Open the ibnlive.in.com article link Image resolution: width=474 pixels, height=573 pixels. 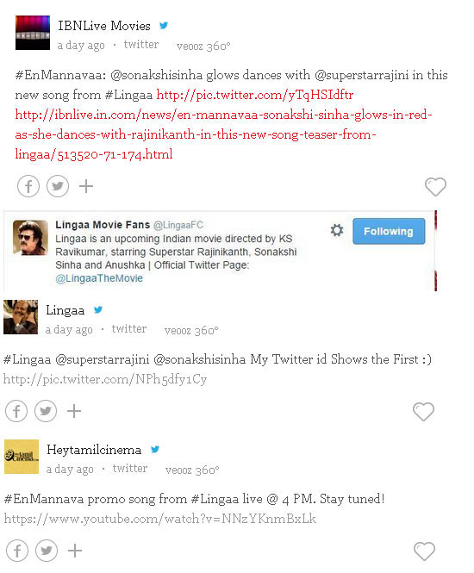[223, 134]
